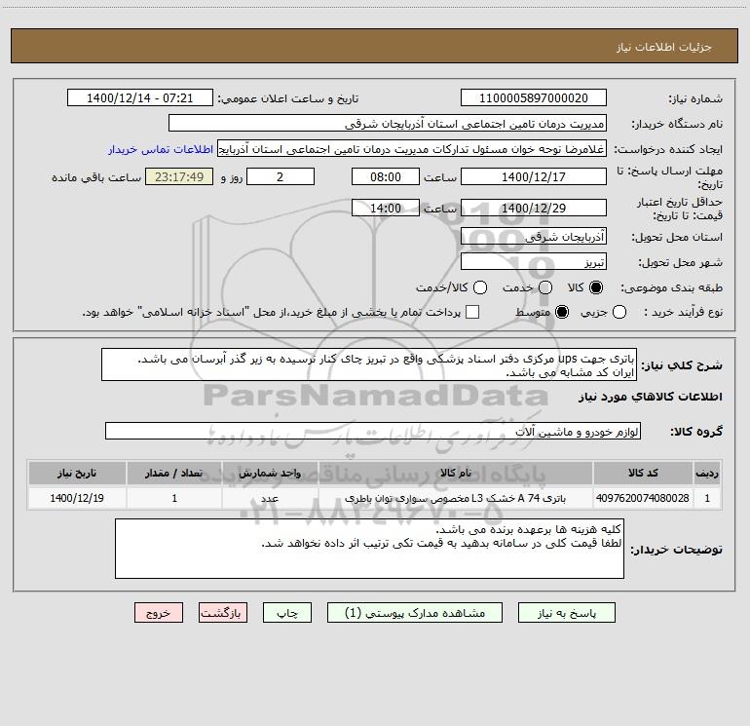The height and width of the screenshot is (726, 750).
Task: Click the quantity cell showing 1
Action: click(174, 498)
